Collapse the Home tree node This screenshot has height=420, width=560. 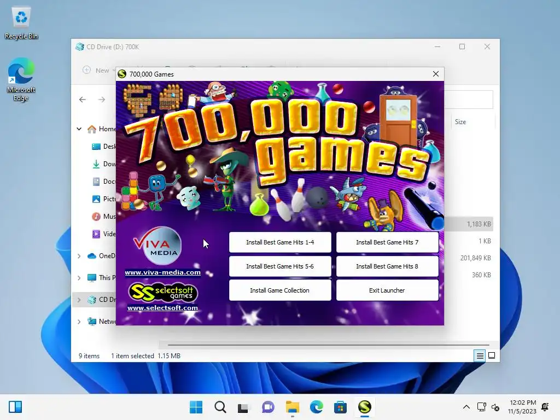pos(79,129)
